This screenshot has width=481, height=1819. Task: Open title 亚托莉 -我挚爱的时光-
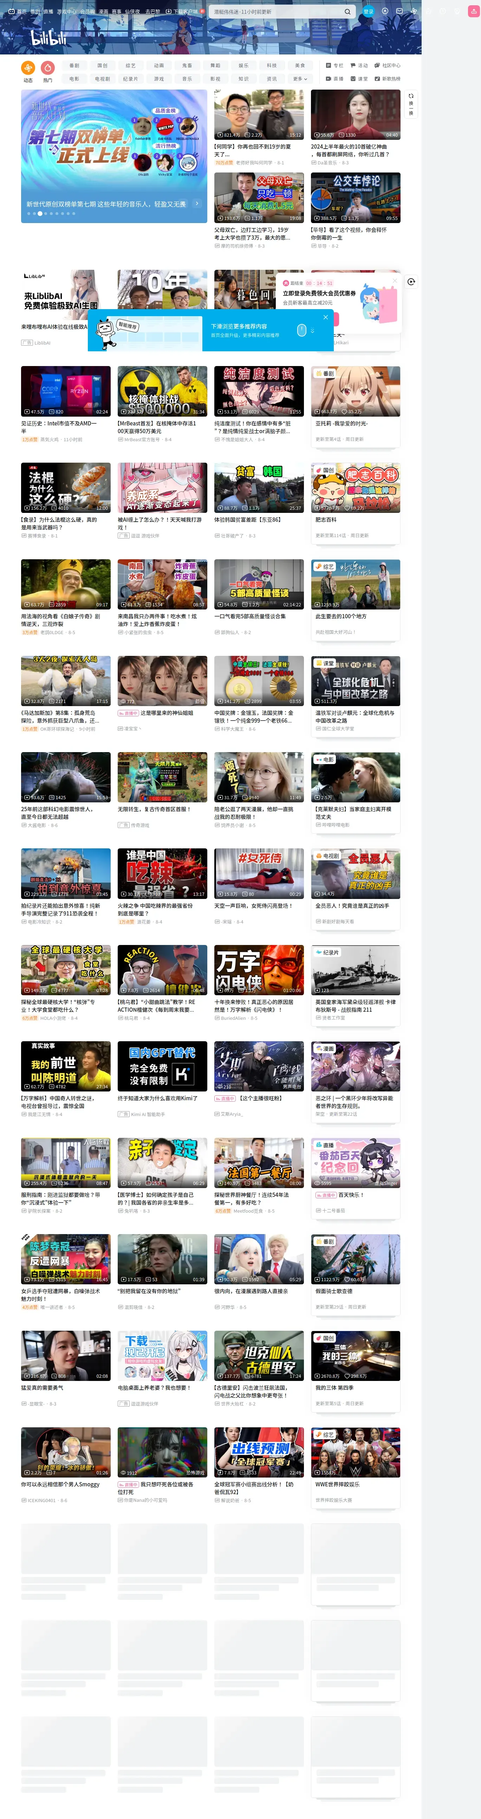(341, 424)
